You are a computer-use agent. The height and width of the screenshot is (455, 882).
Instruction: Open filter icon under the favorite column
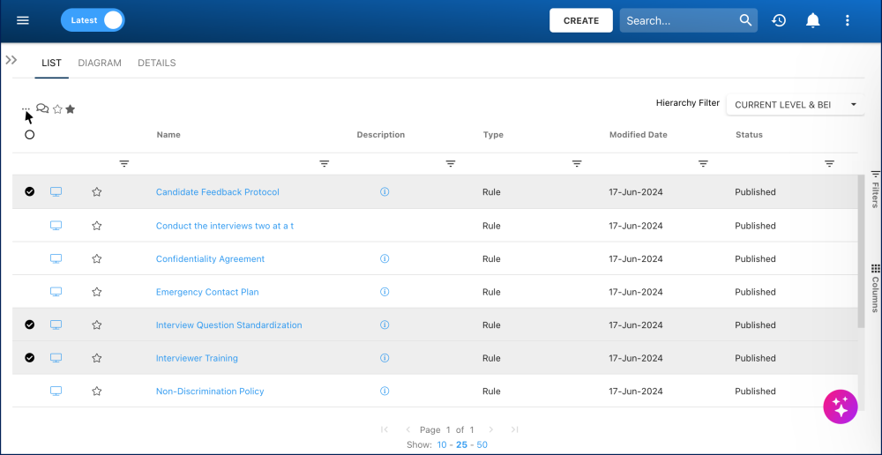point(124,164)
